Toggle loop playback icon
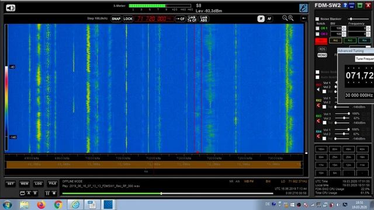 pos(22,193)
